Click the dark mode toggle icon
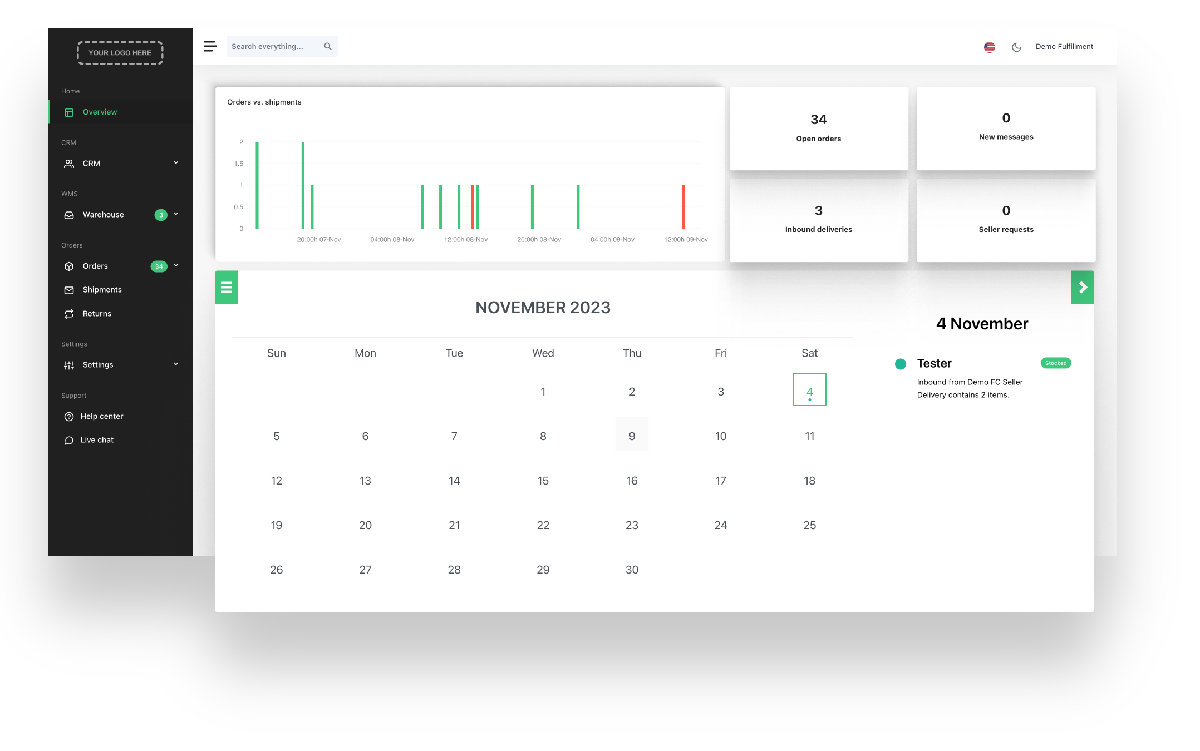1200x751 pixels. (x=1016, y=47)
